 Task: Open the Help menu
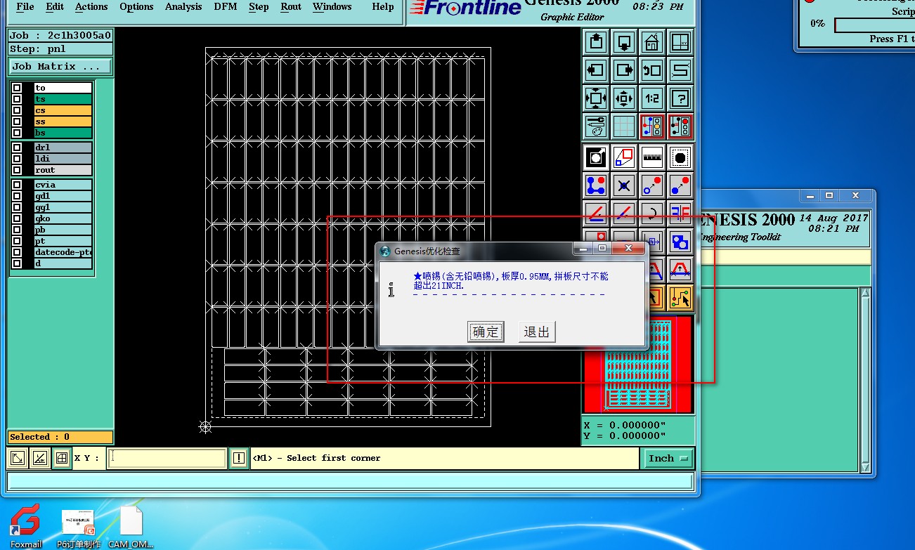[x=383, y=7]
